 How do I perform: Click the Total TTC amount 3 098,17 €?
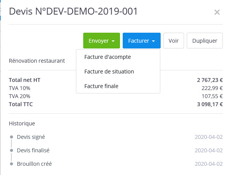pyautogui.click(x=210, y=104)
